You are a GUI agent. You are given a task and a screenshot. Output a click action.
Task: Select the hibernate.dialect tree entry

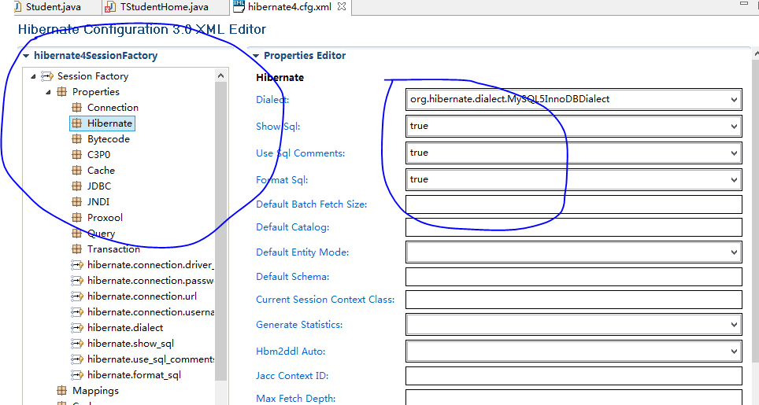tap(125, 328)
